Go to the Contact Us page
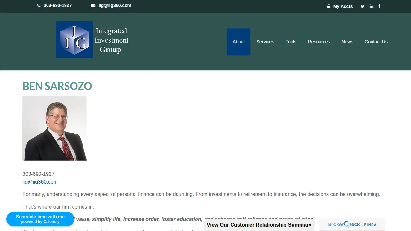 [x=376, y=42]
